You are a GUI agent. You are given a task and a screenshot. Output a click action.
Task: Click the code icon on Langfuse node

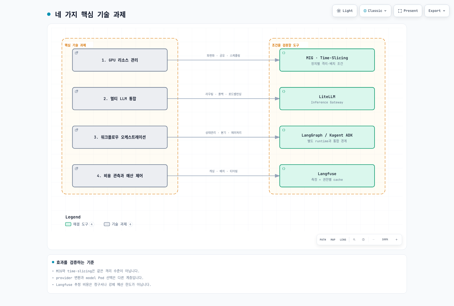point(284,169)
